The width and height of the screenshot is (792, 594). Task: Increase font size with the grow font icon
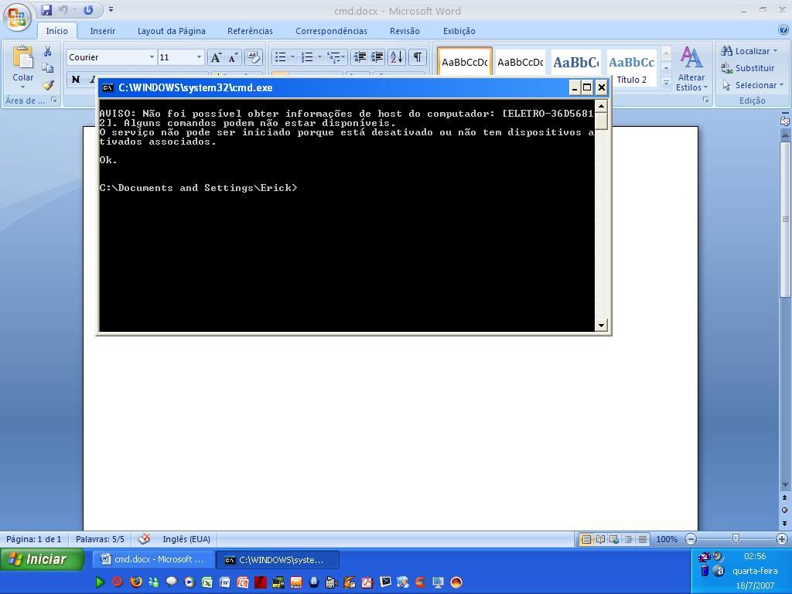217,57
